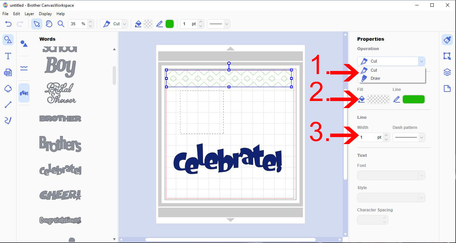Select the CHEER! word design

[x=60, y=195]
